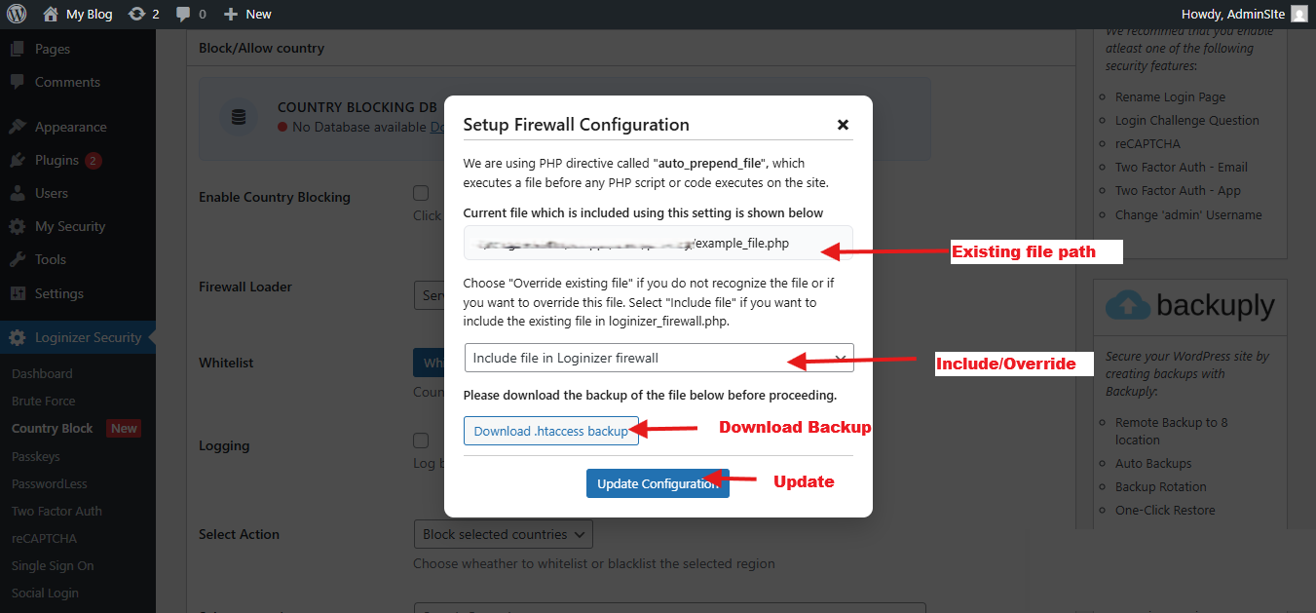1316x613 pixels.
Task: Click the Update Configuration button
Action: (658, 484)
